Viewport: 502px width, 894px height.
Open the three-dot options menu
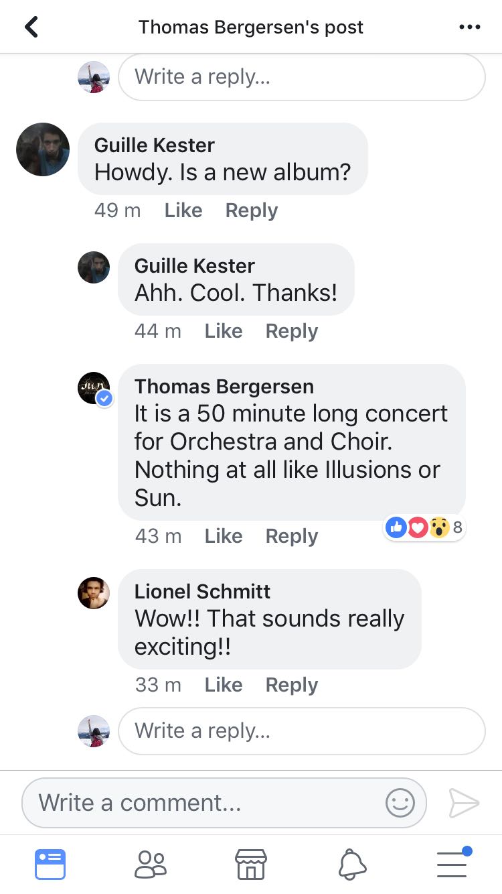tap(470, 27)
